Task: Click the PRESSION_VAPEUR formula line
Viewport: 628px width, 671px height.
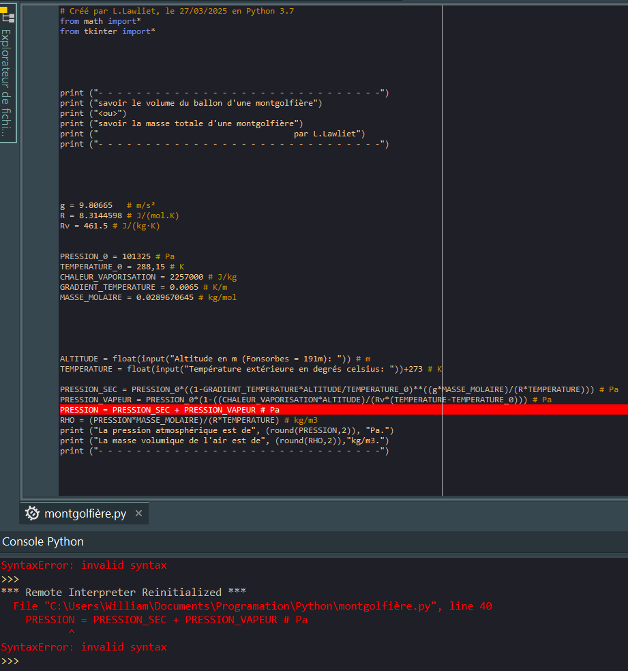Action: click(305, 400)
